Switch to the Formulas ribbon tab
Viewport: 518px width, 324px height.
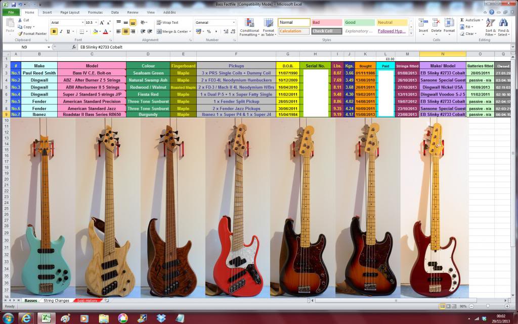coord(95,12)
